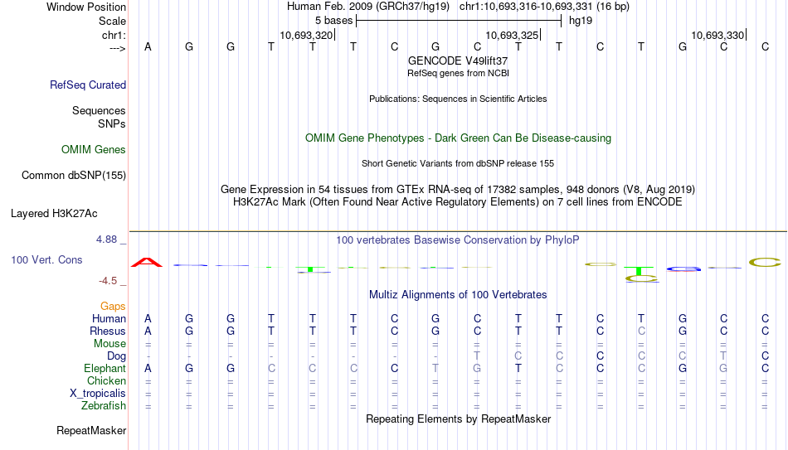Select the Sequences track label
Image resolution: width=788 pixels, height=450 pixels.
coord(99,110)
